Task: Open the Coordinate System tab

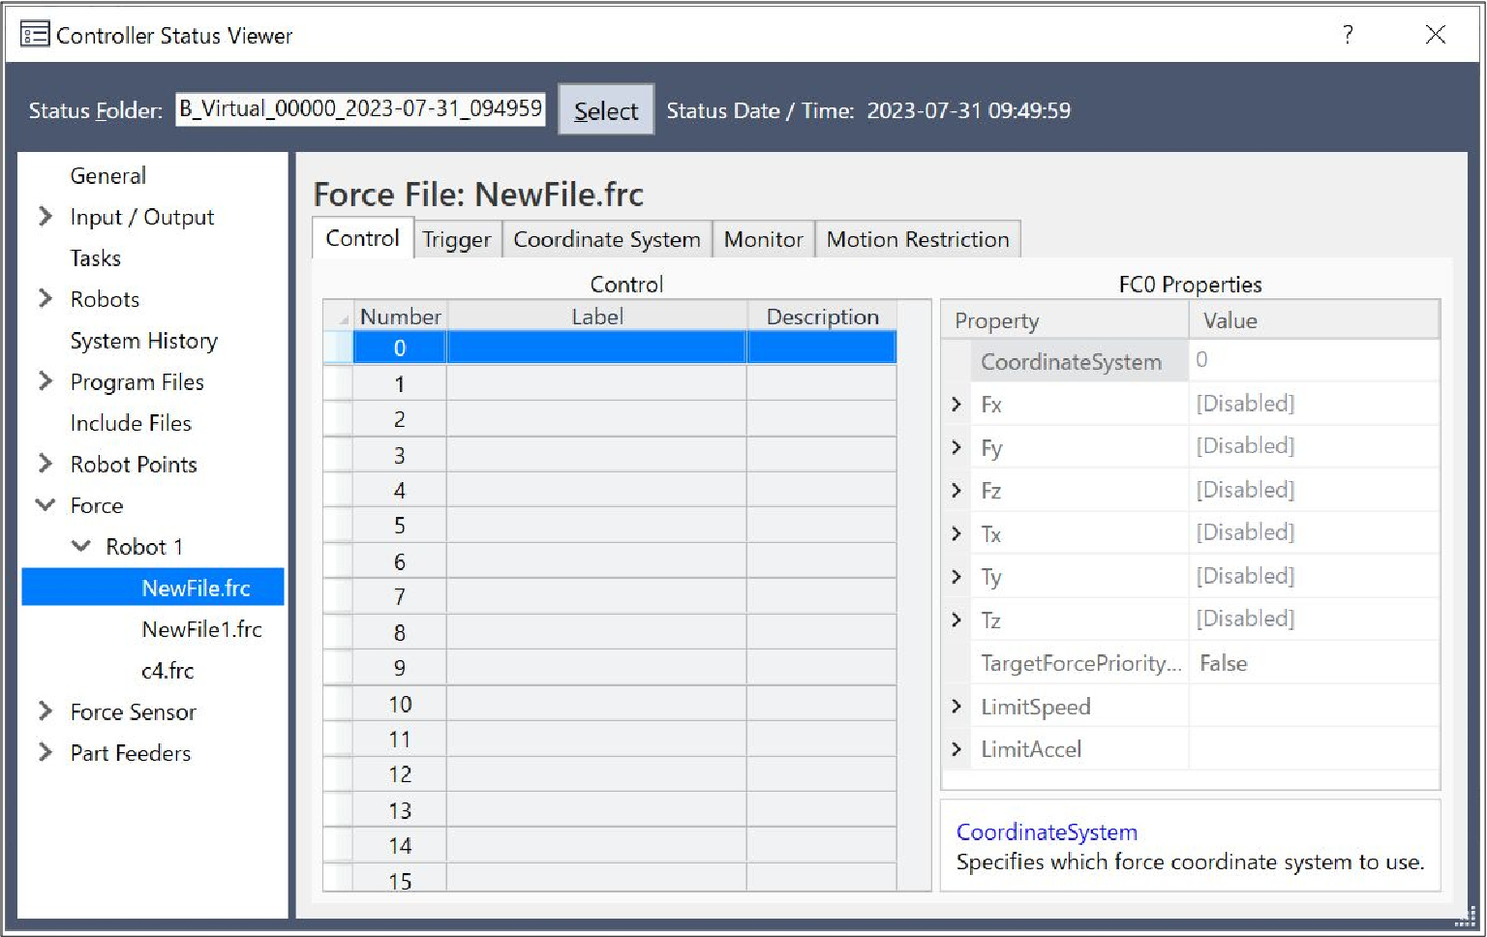Action: click(x=606, y=240)
